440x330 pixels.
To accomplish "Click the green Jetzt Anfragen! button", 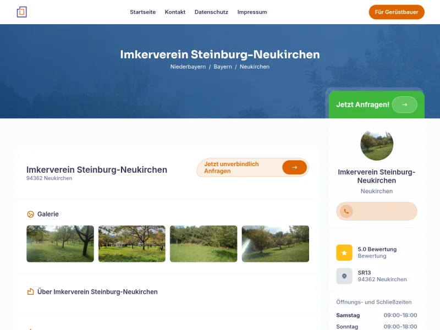I will [x=363, y=105].
